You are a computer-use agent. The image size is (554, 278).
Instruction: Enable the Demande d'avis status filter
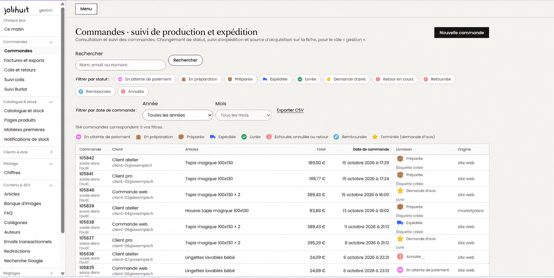click(347, 79)
